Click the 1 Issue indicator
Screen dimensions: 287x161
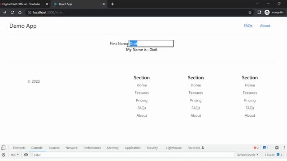pos(273,155)
